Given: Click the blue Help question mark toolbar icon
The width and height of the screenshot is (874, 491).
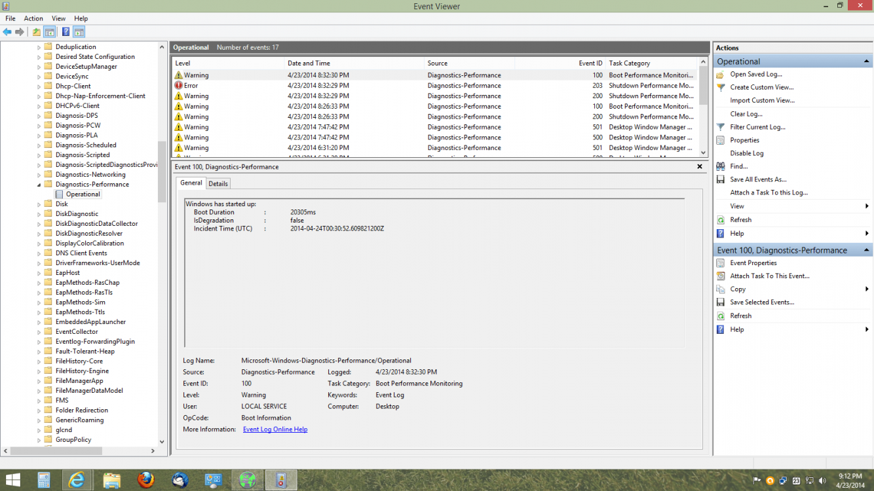Looking at the screenshot, I should [x=66, y=32].
